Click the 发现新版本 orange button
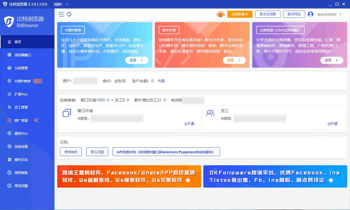 pyautogui.click(x=240, y=14)
